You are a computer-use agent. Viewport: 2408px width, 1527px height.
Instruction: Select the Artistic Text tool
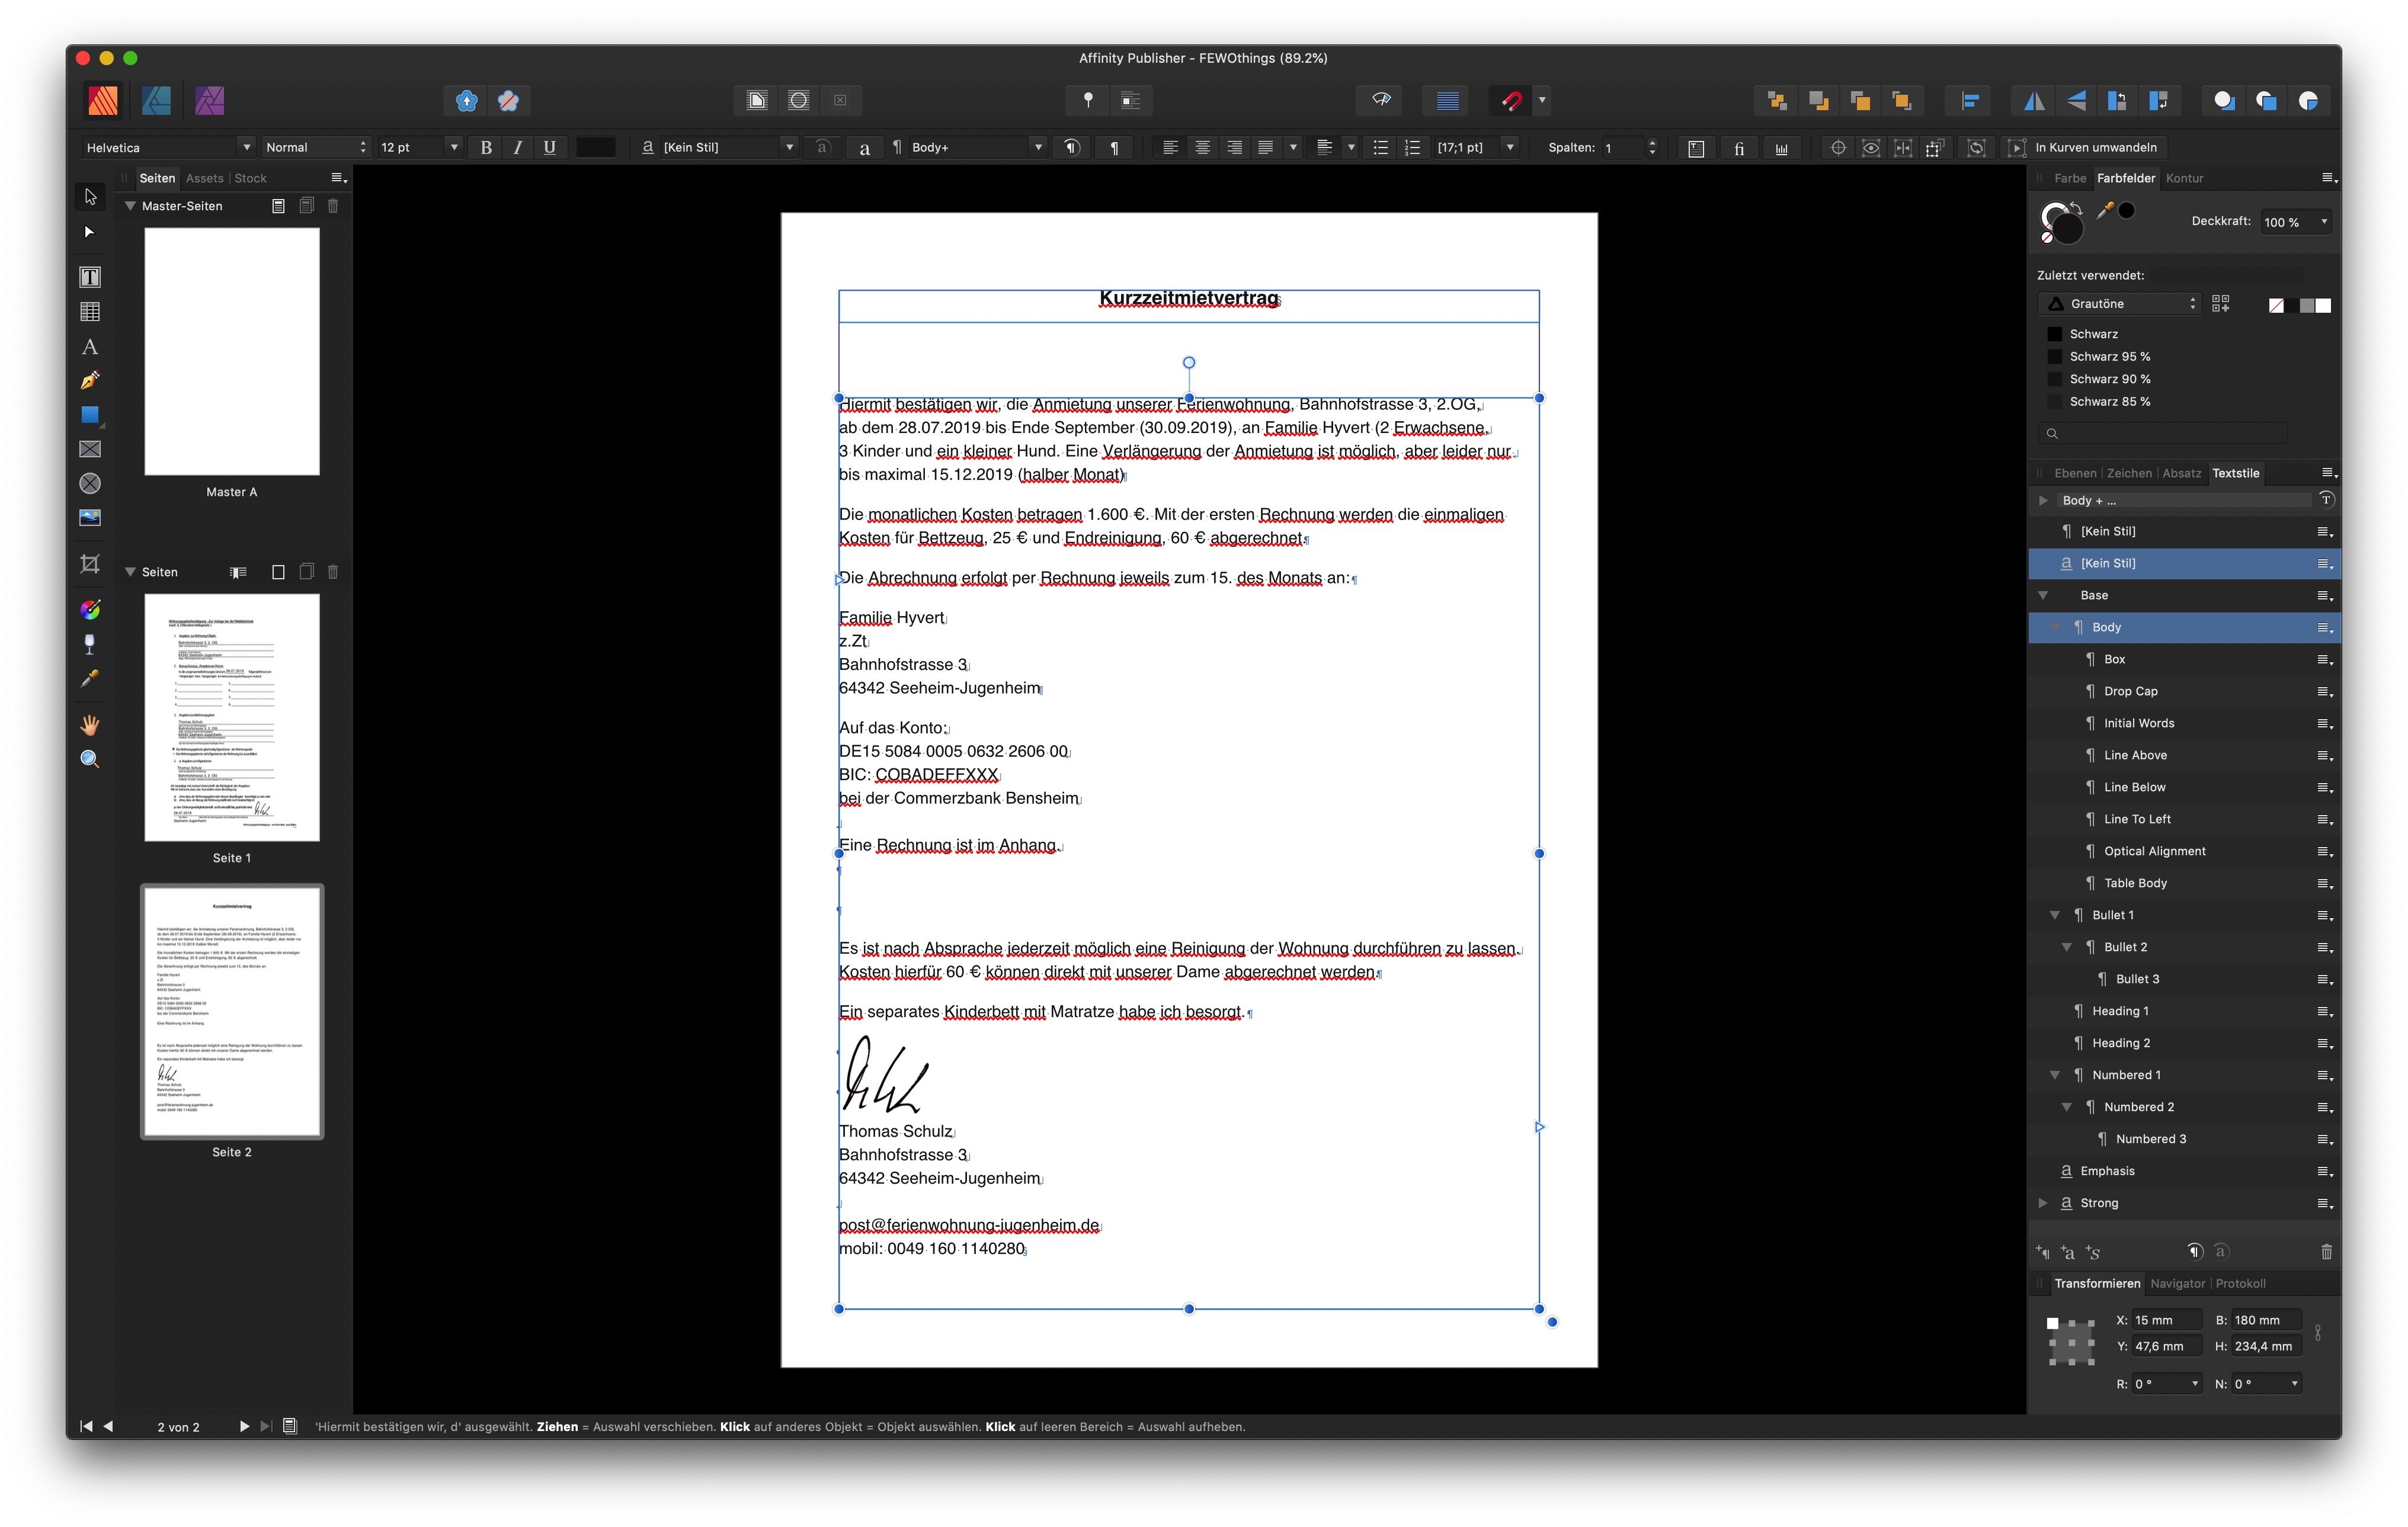click(89, 347)
